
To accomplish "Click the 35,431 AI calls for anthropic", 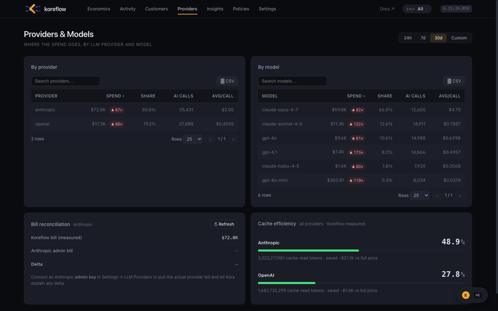I will point(186,110).
